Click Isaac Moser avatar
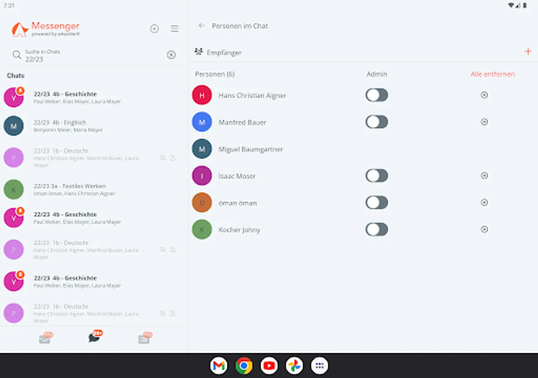This screenshot has width=538, height=378. (x=202, y=176)
